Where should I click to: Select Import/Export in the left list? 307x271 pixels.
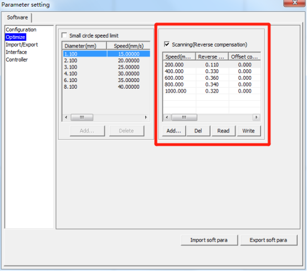(22, 45)
